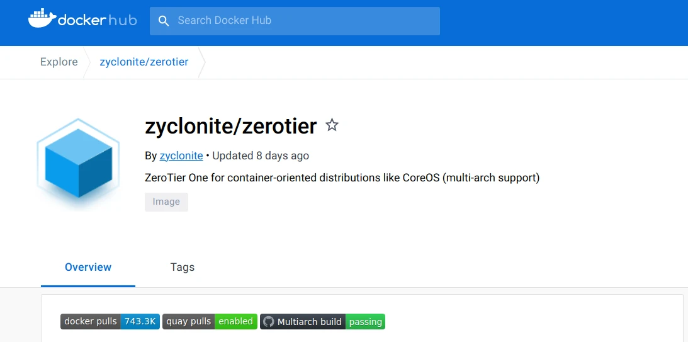Click the docker pulls label
Screen dimensions: 688x342
point(91,321)
